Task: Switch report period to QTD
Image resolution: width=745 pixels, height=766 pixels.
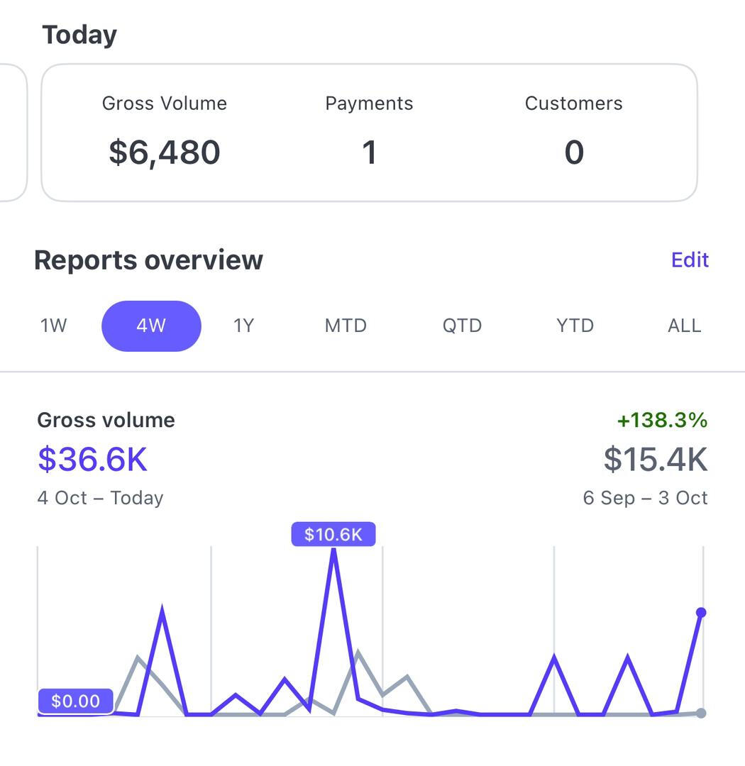Action: [462, 326]
